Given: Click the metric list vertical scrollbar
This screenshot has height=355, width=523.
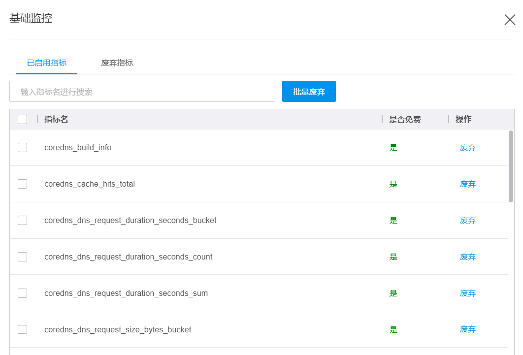Looking at the screenshot, I should coord(511,166).
